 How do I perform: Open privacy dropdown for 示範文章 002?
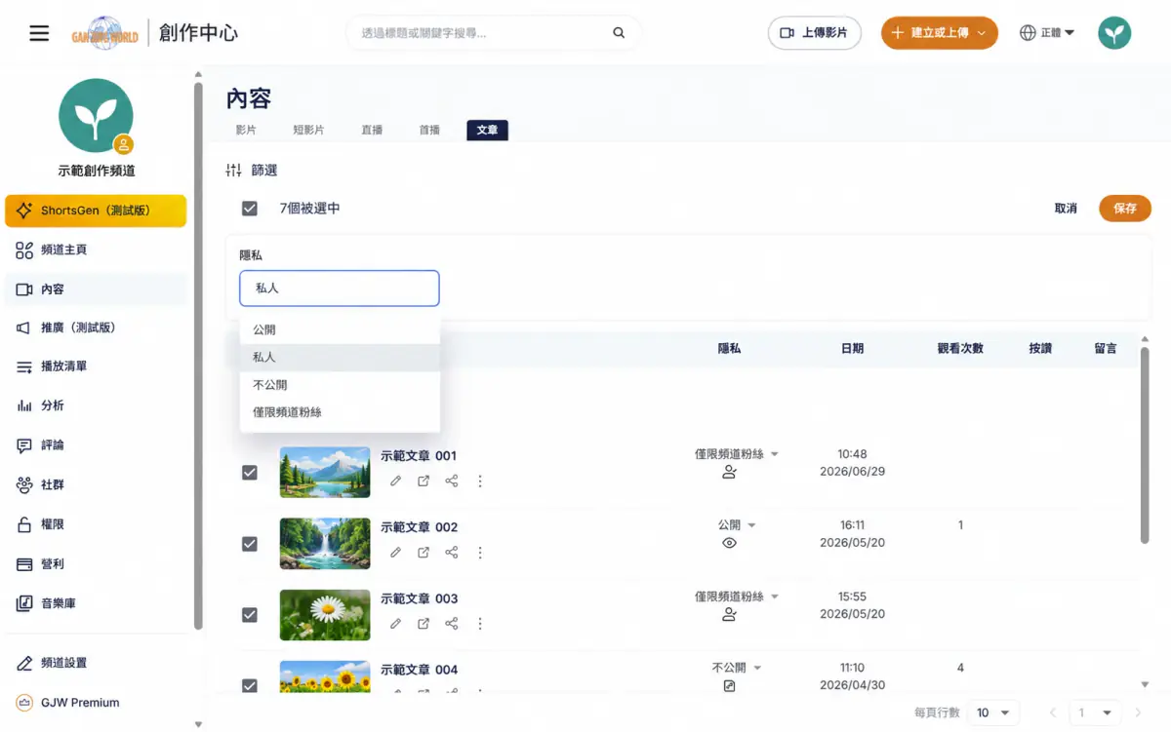click(737, 525)
